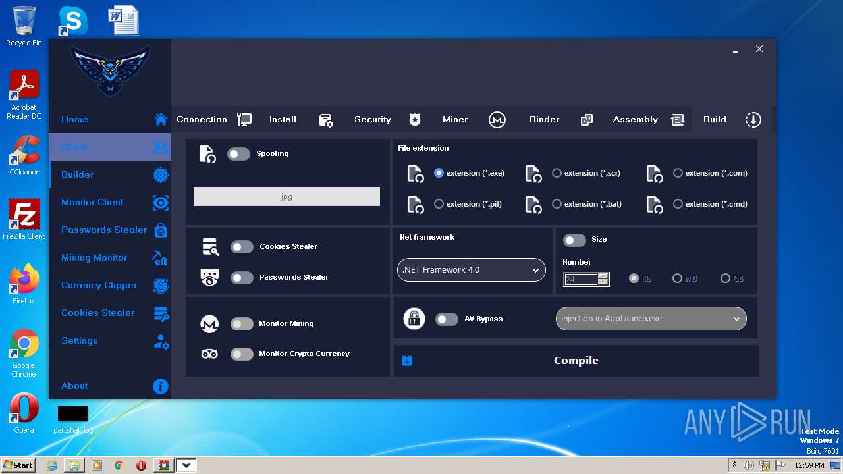Switch to the Assembly tab

[636, 119]
